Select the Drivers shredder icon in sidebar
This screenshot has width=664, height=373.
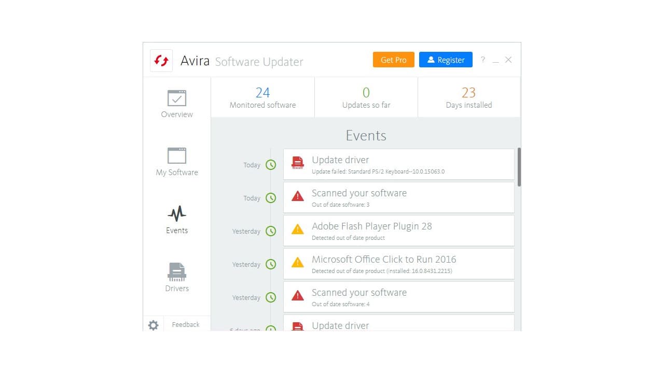pyautogui.click(x=176, y=271)
